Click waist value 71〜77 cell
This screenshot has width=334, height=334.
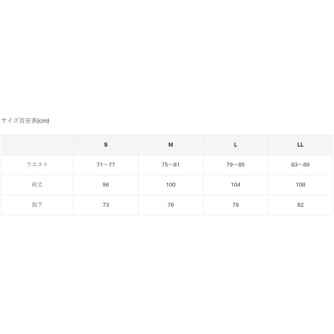pyautogui.click(x=106, y=165)
